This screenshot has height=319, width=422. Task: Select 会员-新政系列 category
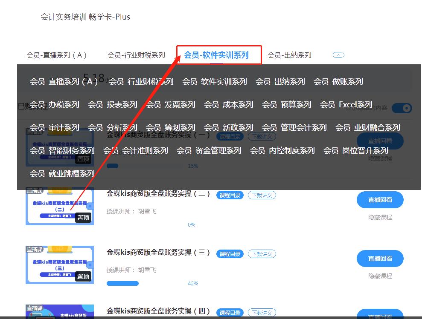coord(228,127)
